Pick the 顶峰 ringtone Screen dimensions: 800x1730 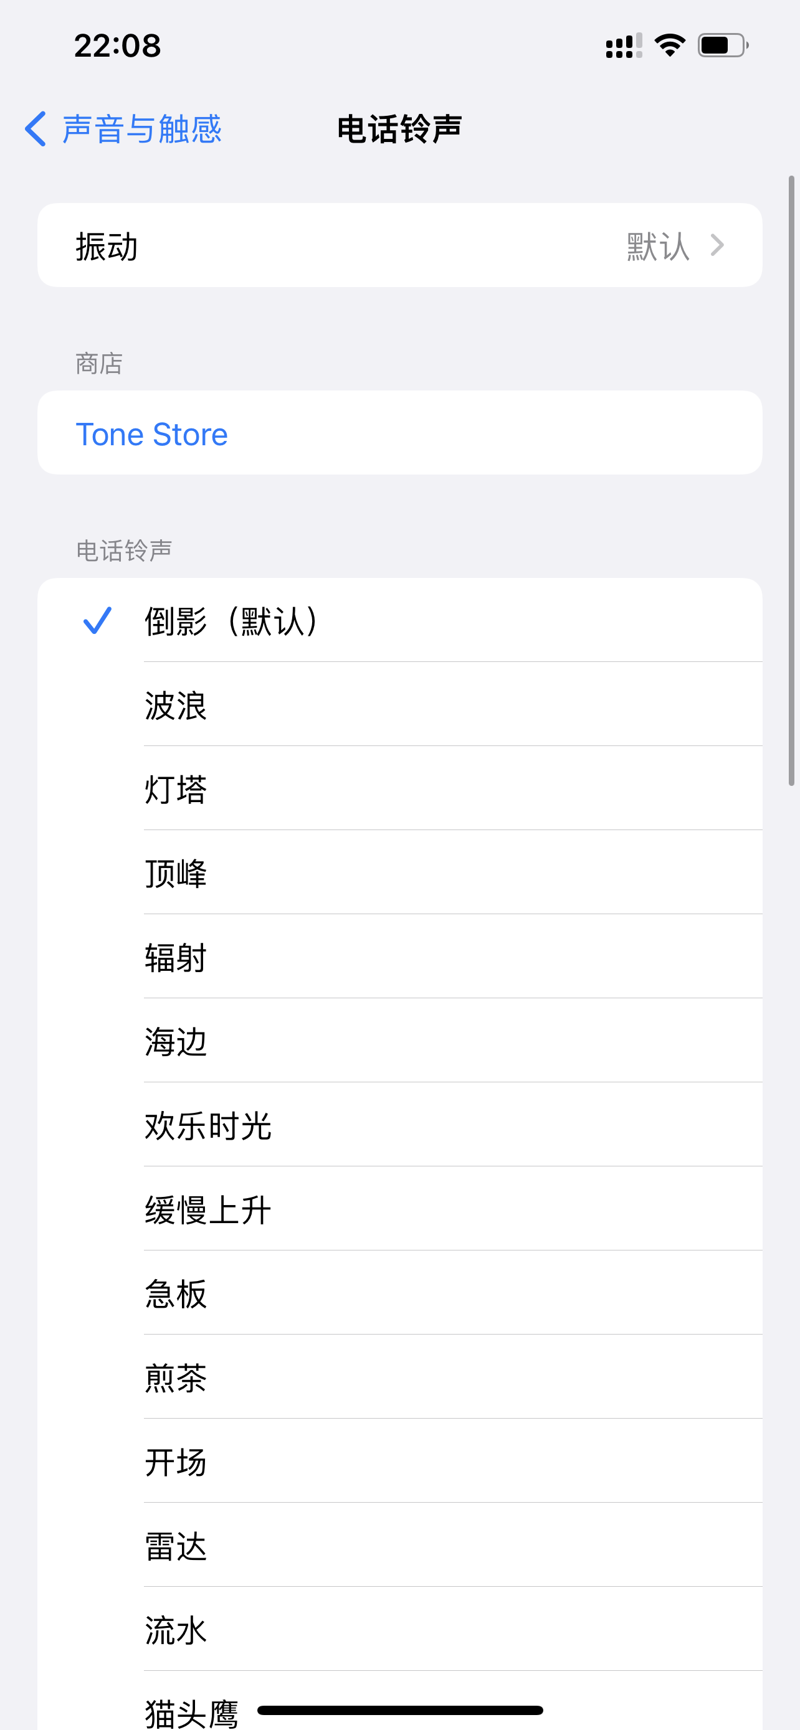[176, 873]
